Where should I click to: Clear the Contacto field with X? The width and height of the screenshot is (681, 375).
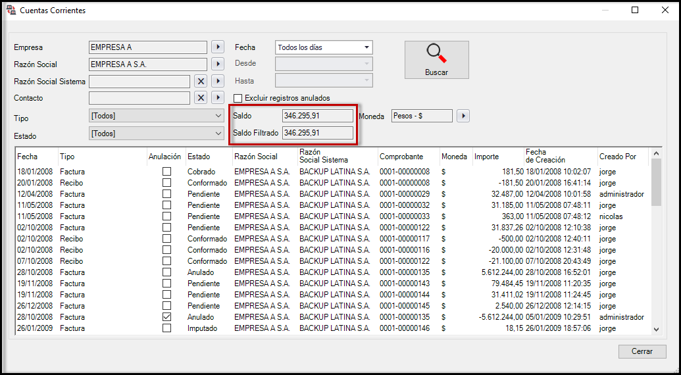pyautogui.click(x=200, y=97)
